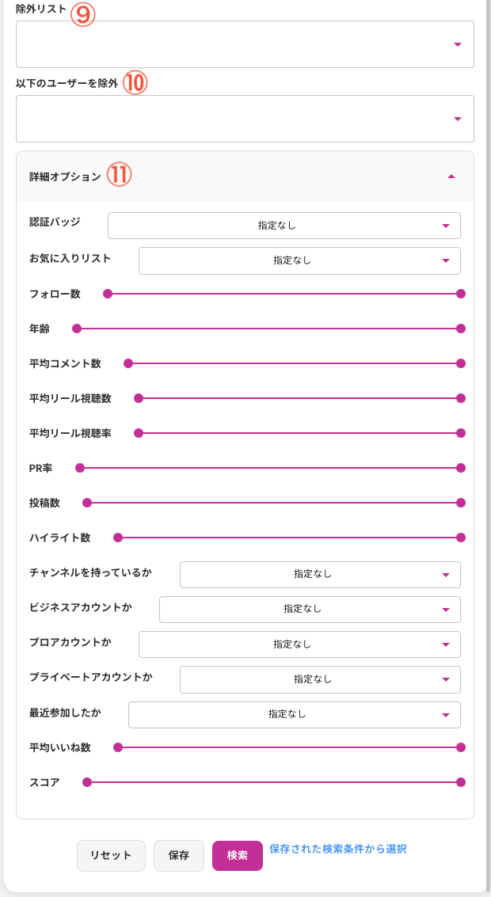Open the 保存された検索条件から選択 link
The height and width of the screenshot is (897, 491).
(337, 849)
